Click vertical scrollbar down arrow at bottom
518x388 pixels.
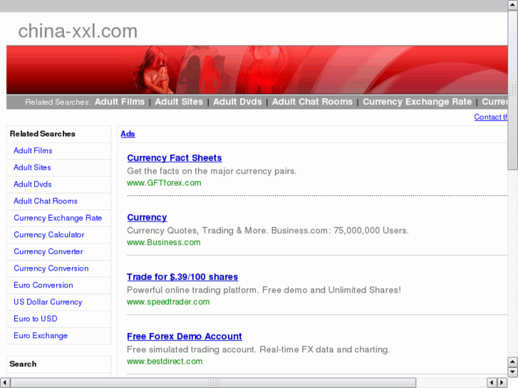[512, 372]
